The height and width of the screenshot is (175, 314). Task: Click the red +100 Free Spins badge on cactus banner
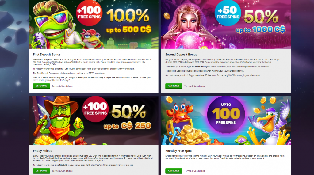(96, 109)
